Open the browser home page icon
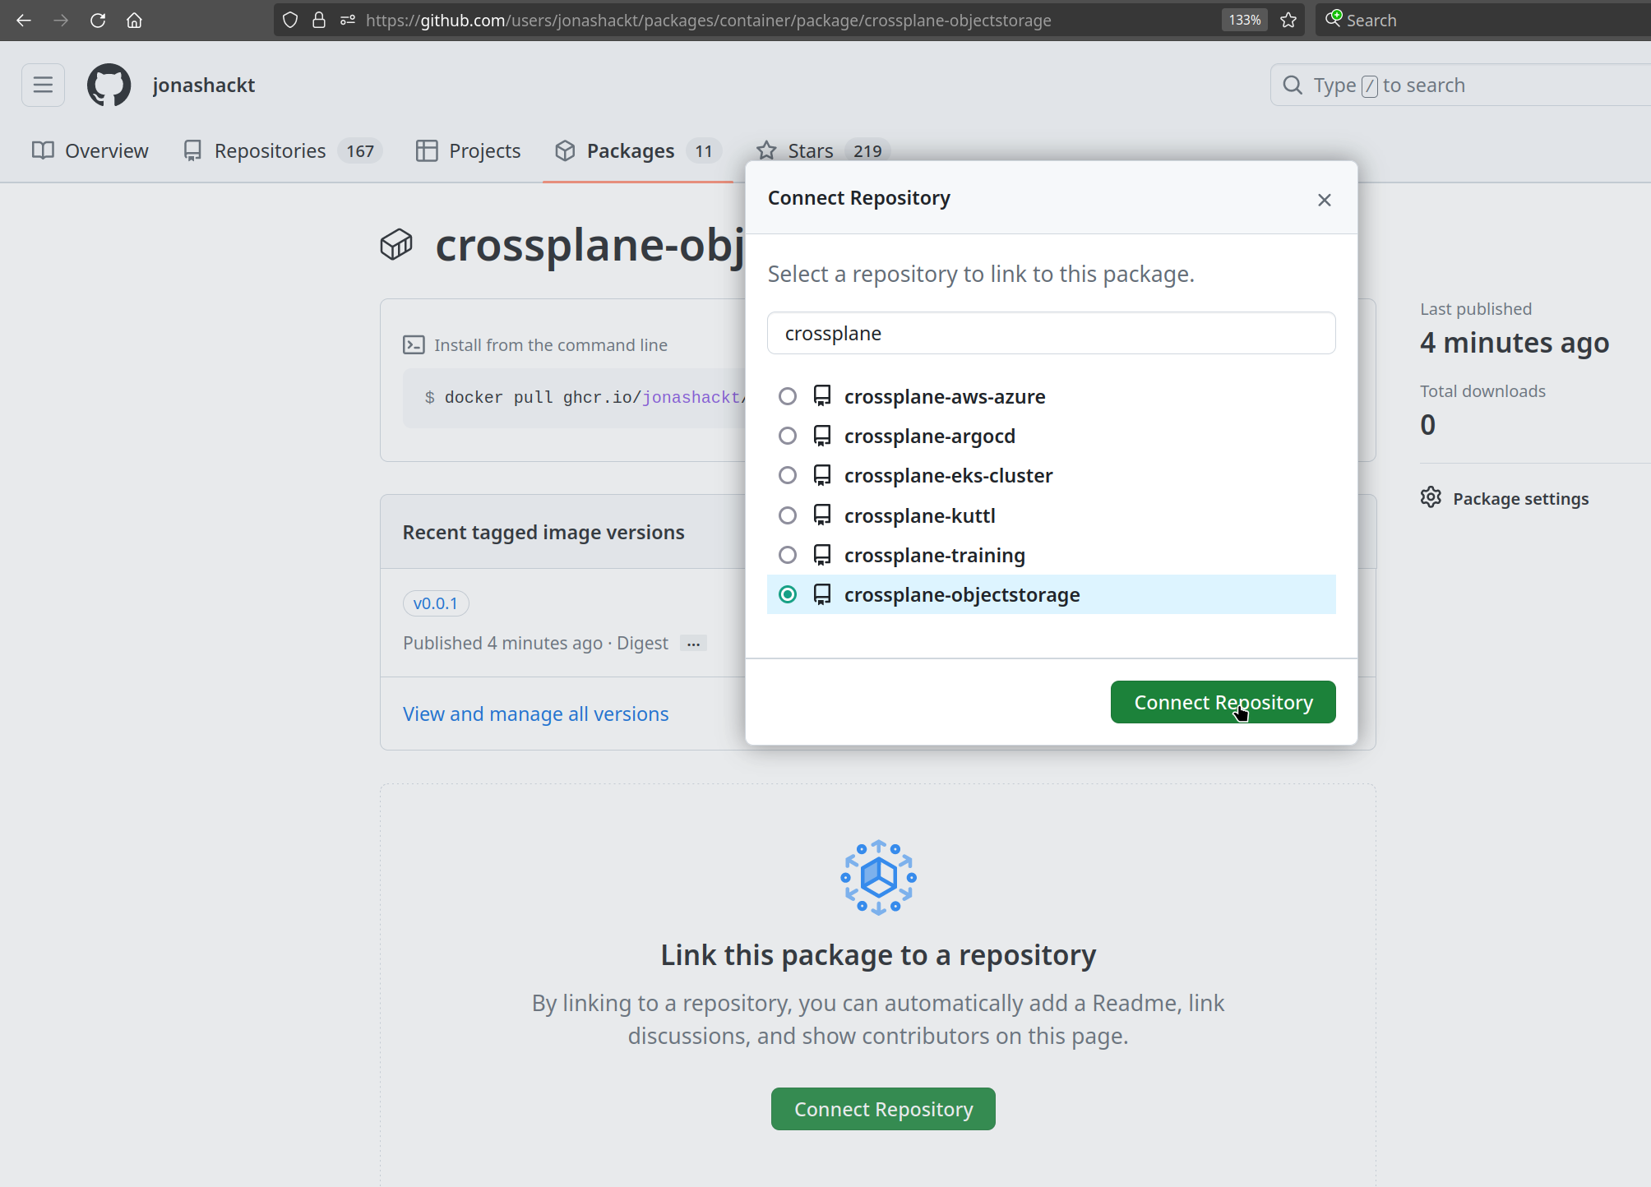 (x=135, y=21)
